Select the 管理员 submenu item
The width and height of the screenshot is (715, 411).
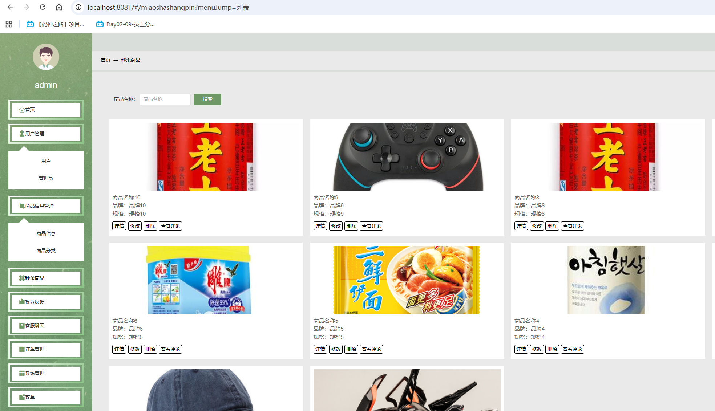pos(46,178)
